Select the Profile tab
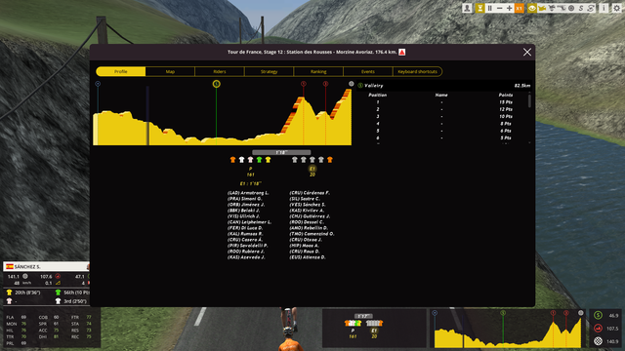 [121, 71]
